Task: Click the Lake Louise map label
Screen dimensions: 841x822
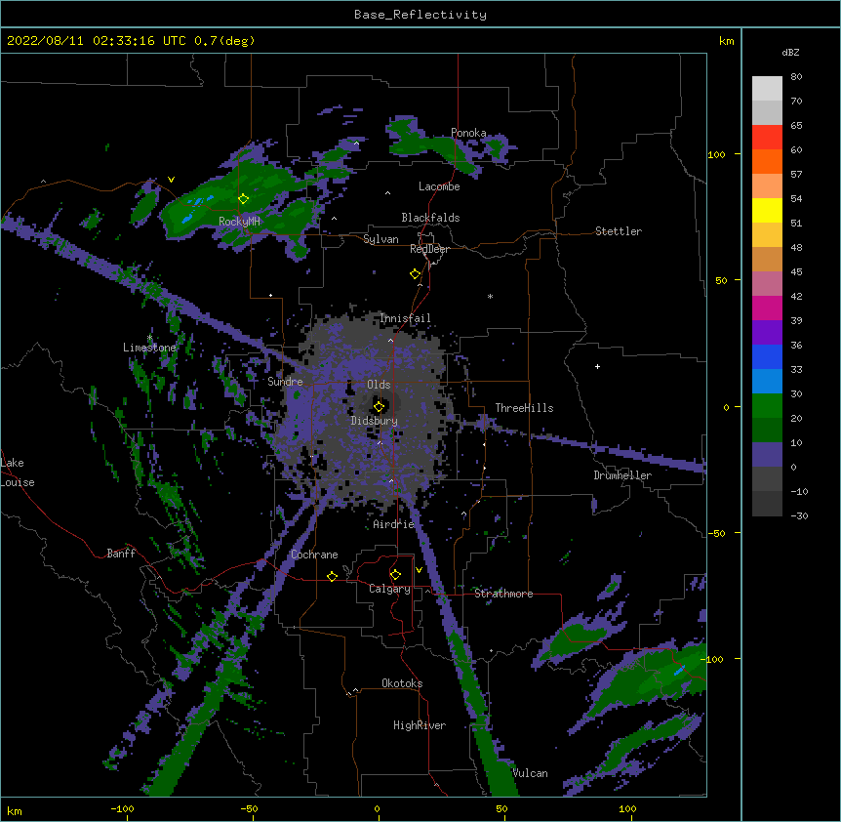Action: (18, 473)
